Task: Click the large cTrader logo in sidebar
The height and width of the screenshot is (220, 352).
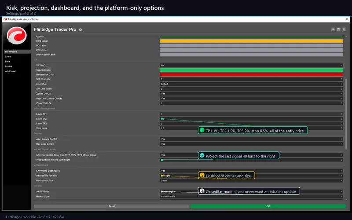Action: coord(17,35)
